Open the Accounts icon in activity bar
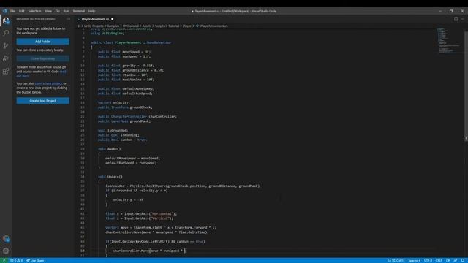This screenshot has height=263, width=468. [6, 238]
